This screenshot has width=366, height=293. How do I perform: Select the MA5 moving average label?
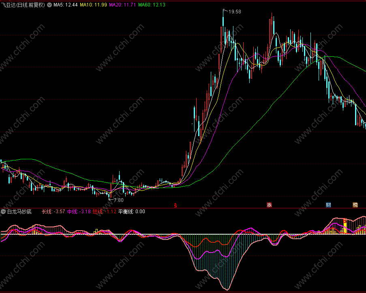point(65,5)
